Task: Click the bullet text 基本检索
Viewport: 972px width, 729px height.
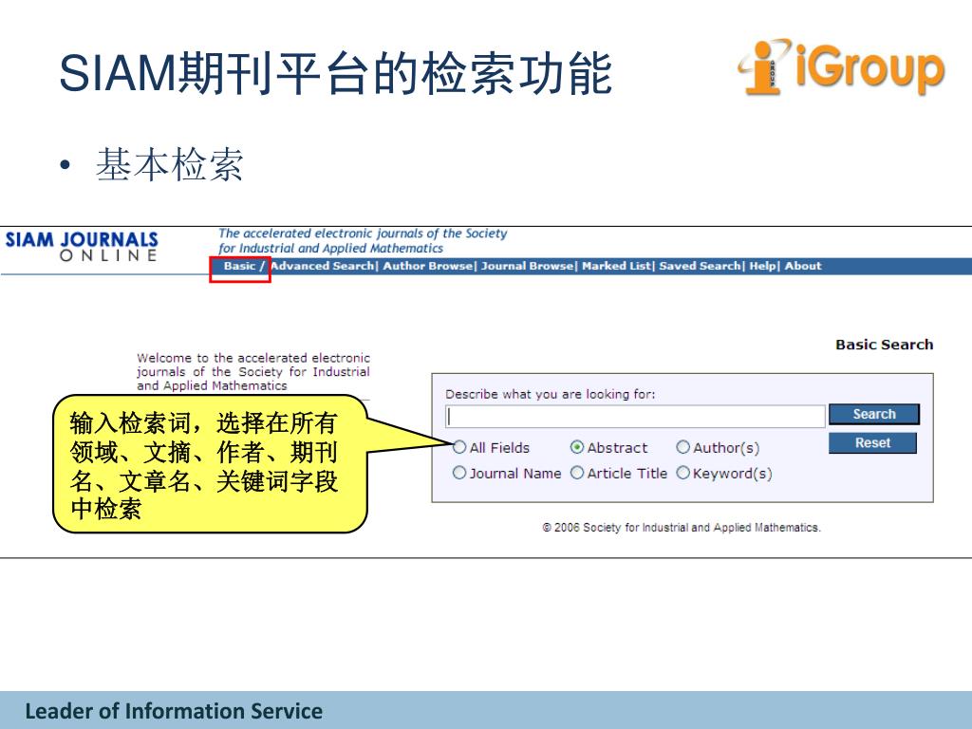Action: click(169, 165)
